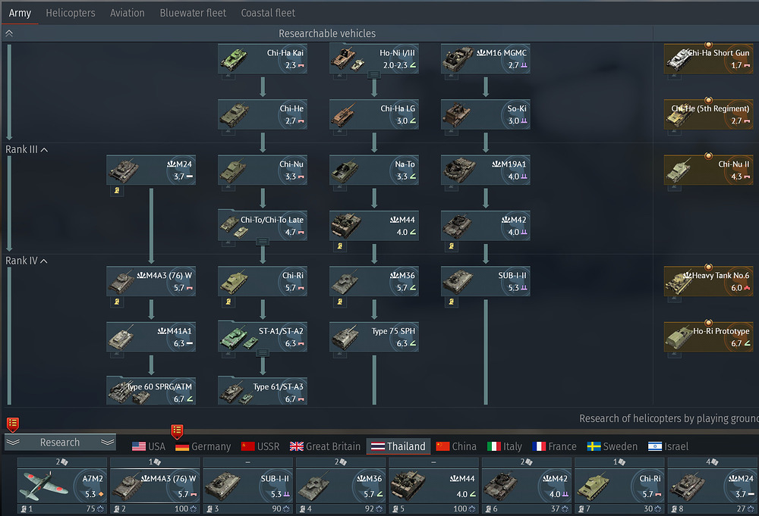Expand the Chi-To/Chi-To Late vehicle group
This screenshot has height=516, width=759.
[263, 241]
